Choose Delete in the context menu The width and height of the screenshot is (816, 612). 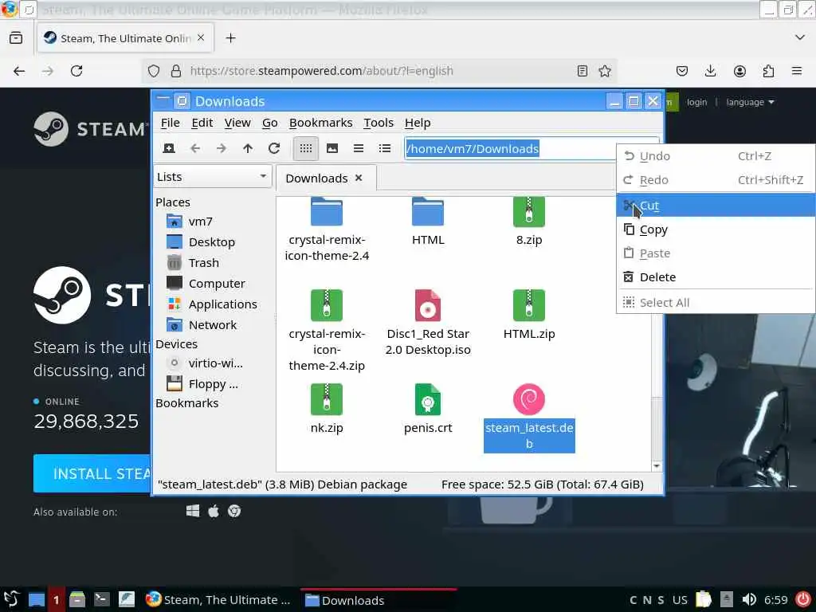[x=716, y=277]
